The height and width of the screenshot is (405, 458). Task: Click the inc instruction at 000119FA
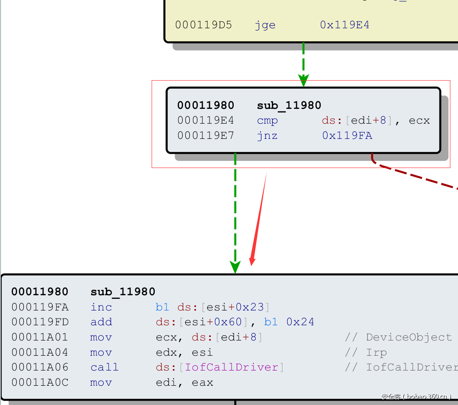101,307
